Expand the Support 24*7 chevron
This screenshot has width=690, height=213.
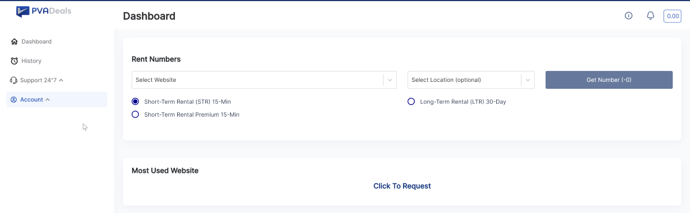pyautogui.click(x=61, y=80)
